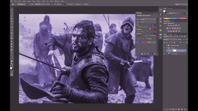The width and height of the screenshot is (198, 111).
Task: Click the Hue value input field
Action: click(153, 25)
